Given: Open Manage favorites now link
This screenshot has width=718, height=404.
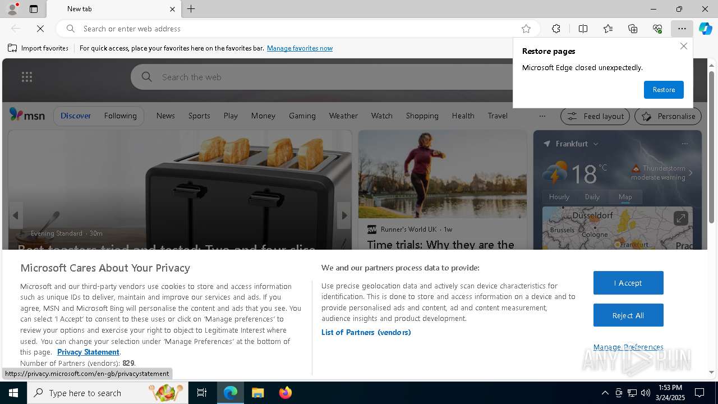Looking at the screenshot, I should [300, 48].
